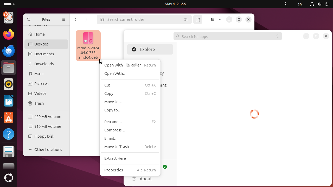Toggle list view in the Files toolbar
The width and height of the screenshot is (333, 187).
(x=213, y=19)
